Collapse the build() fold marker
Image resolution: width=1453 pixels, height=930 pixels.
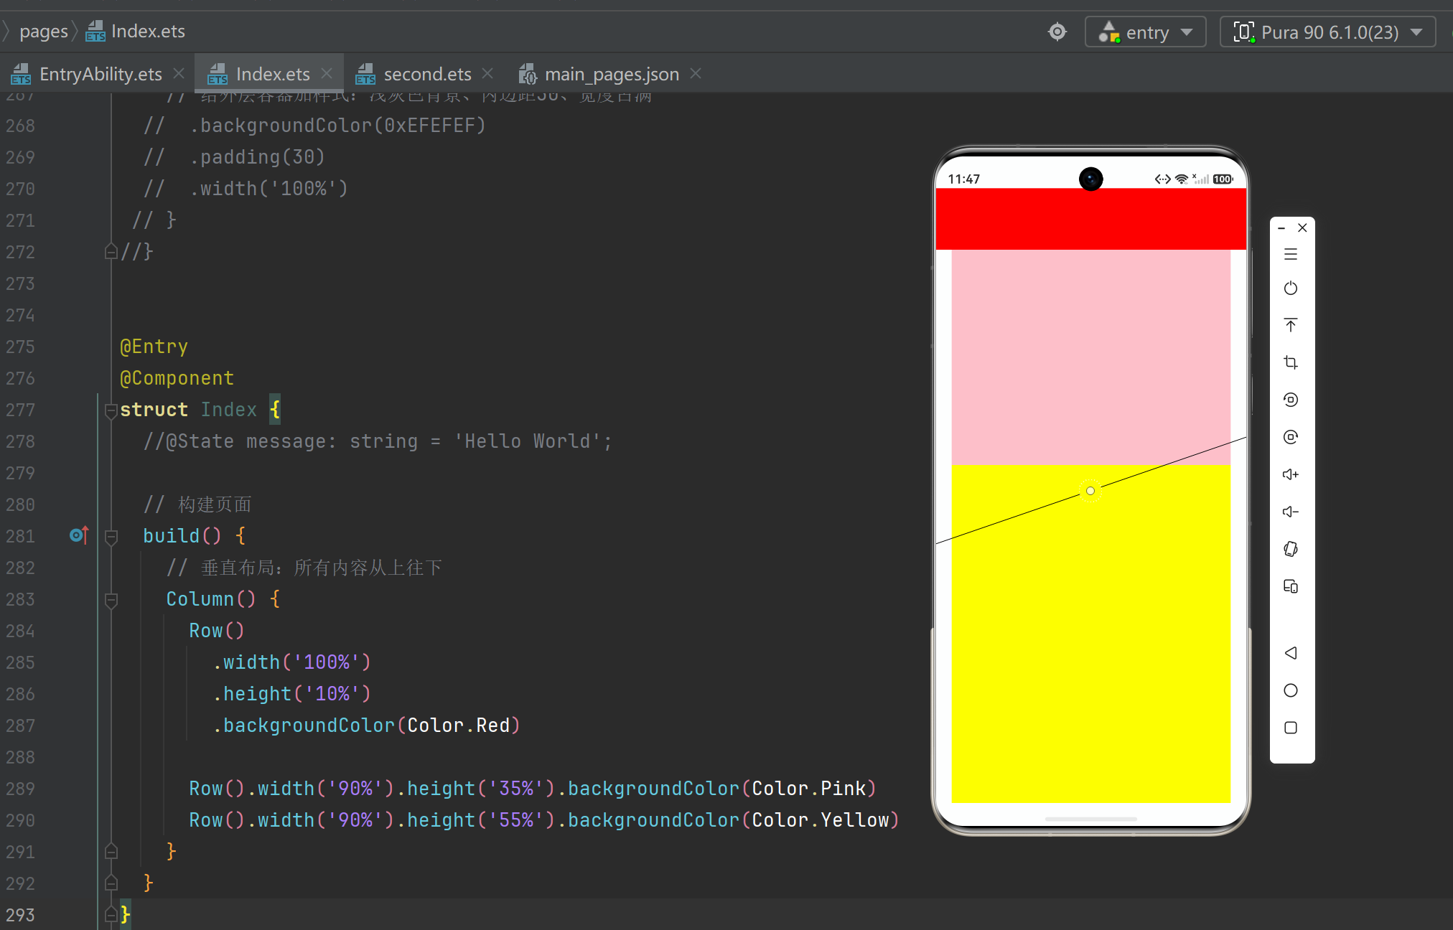[x=111, y=537]
